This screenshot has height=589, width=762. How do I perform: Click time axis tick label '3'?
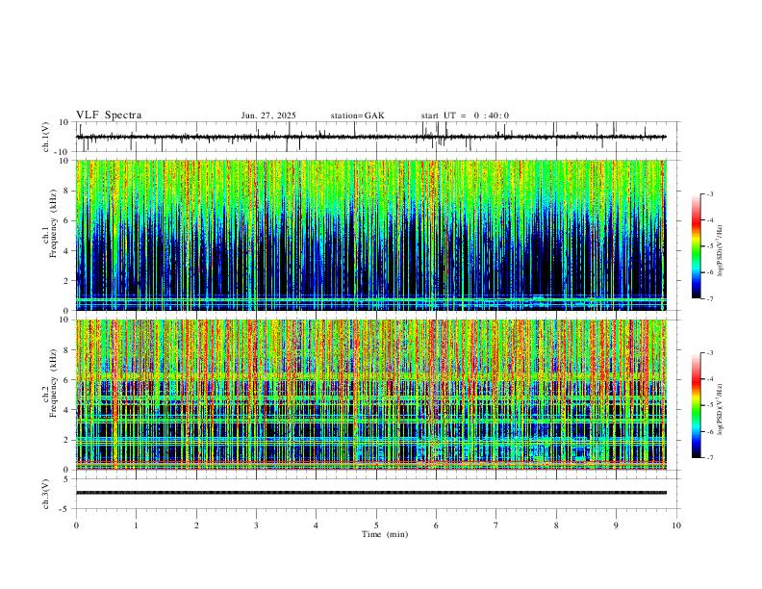pyautogui.click(x=256, y=525)
